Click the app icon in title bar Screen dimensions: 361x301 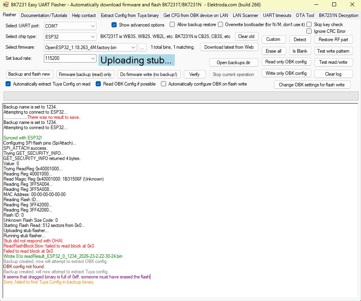point(6,4)
